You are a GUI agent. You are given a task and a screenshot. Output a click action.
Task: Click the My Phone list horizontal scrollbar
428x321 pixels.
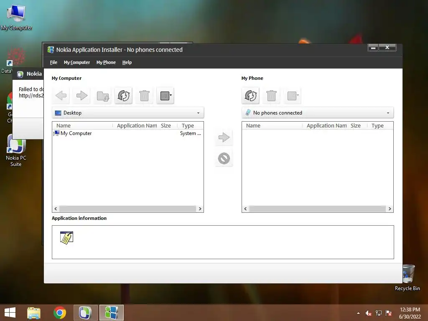pos(317,209)
